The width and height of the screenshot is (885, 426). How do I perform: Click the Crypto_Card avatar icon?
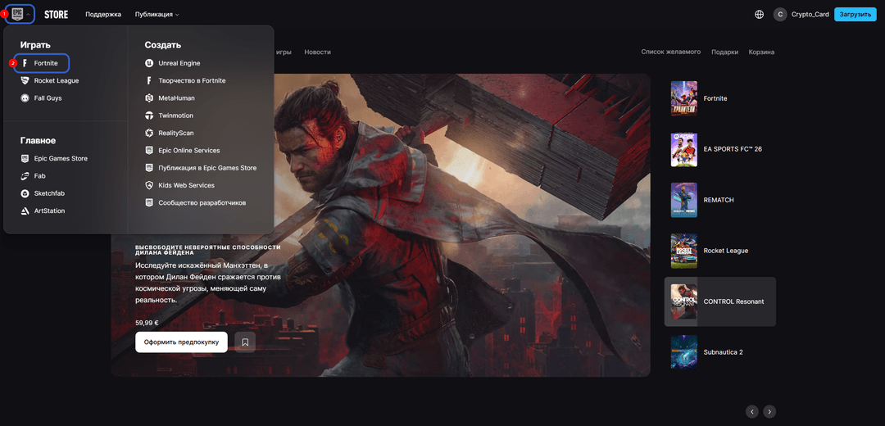click(x=780, y=14)
